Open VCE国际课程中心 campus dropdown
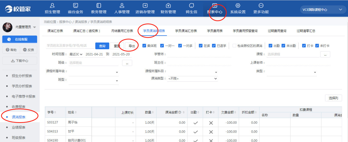This screenshot has height=142, width=348. [323, 10]
